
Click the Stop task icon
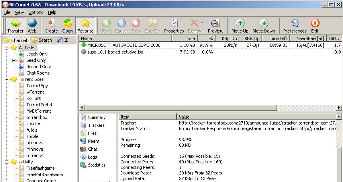135,23
